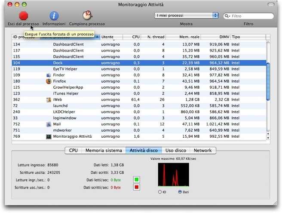The height and width of the screenshot is (213, 282).
Task: Click the Letture ingresso value 85680
Action: click(53, 165)
